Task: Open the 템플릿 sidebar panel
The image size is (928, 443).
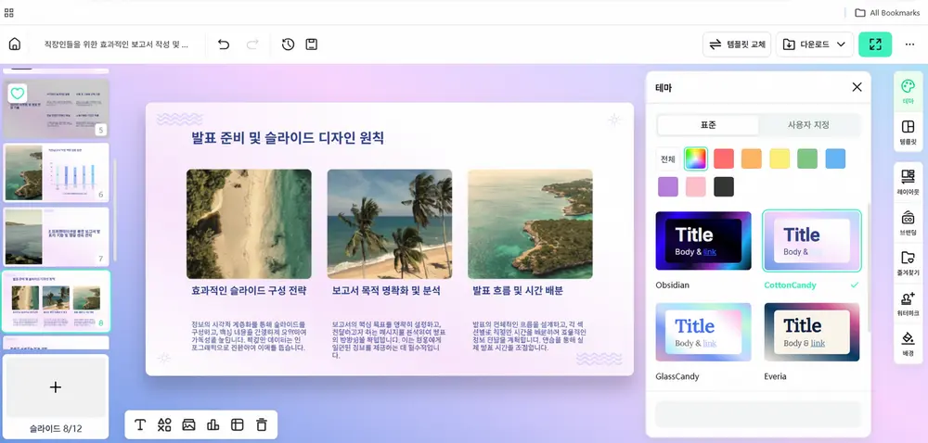Action: (908, 133)
